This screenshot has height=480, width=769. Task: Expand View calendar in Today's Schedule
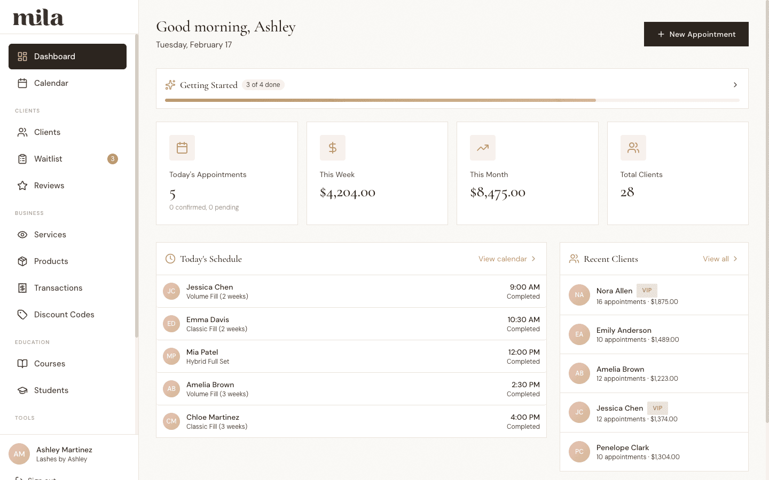pos(506,259)
